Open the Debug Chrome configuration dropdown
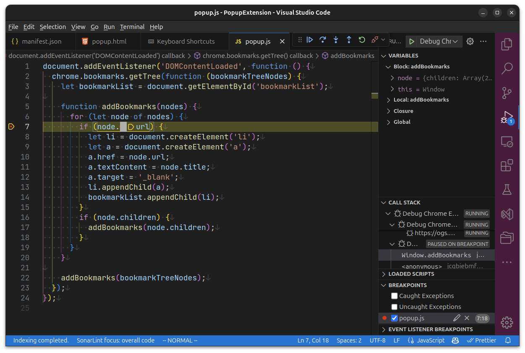The image size is (525, 353). (x=439, y=41)
